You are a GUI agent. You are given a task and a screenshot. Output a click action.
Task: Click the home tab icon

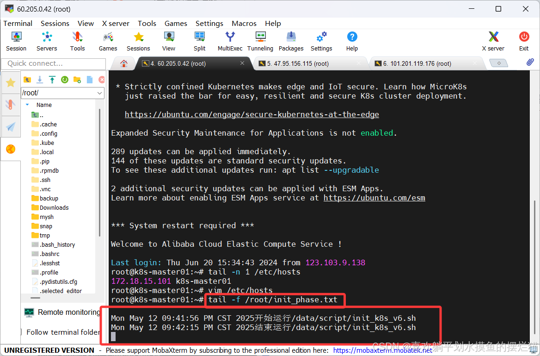tap(123, 63)
